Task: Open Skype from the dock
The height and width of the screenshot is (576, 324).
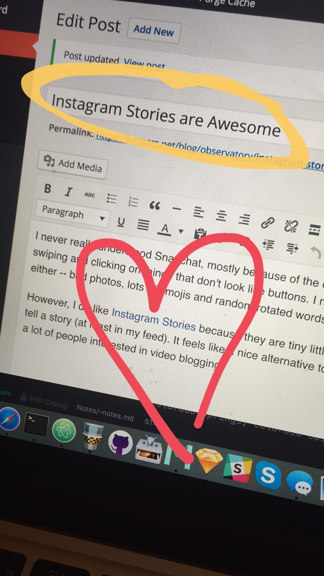Action: [269, 476]
